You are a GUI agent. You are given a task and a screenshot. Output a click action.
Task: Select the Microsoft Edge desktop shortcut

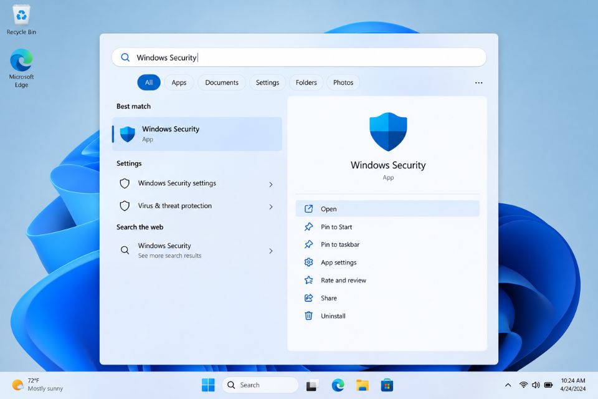click(x=21, y=68)
